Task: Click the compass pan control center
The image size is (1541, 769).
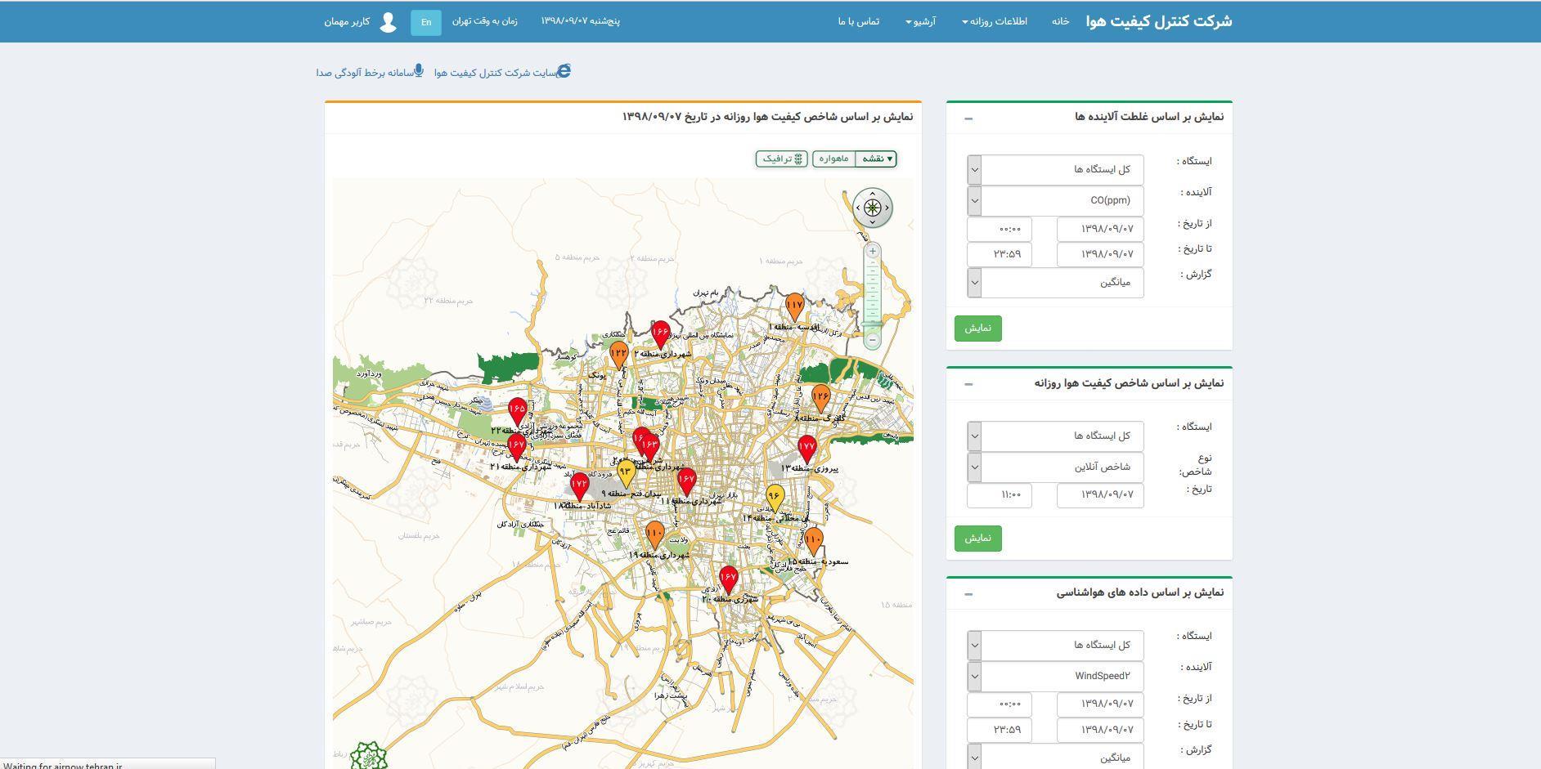Action: click(873, 208)
